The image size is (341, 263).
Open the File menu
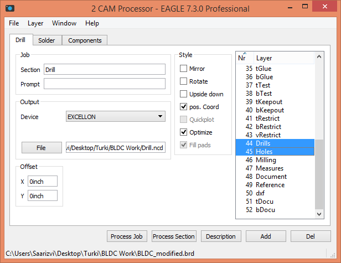[x=14, y=23]
